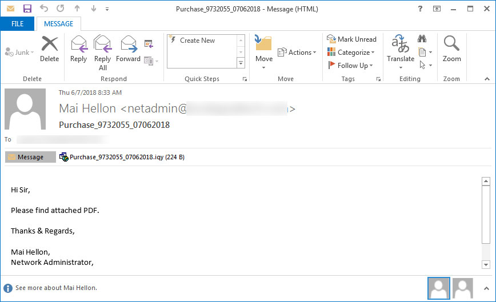Collapse the ribbon with the arrow
The width and height of the screenshot is (496, 302).
pyautogui.click(x=487, y=79)
